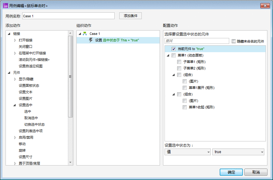The width and height of the screenshot is (273, 180).
Task: Collapse 菜单1 (动态面板) tree node
Action: (x=168, y=56)
